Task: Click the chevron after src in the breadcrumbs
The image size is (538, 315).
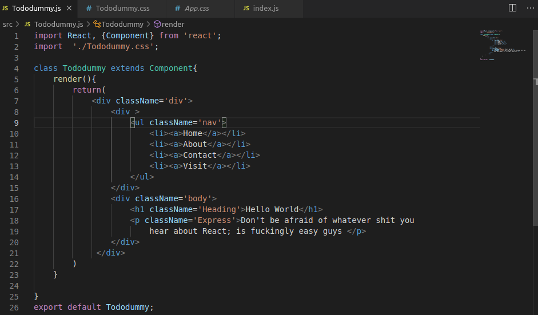Action: [x=18, y=25]
